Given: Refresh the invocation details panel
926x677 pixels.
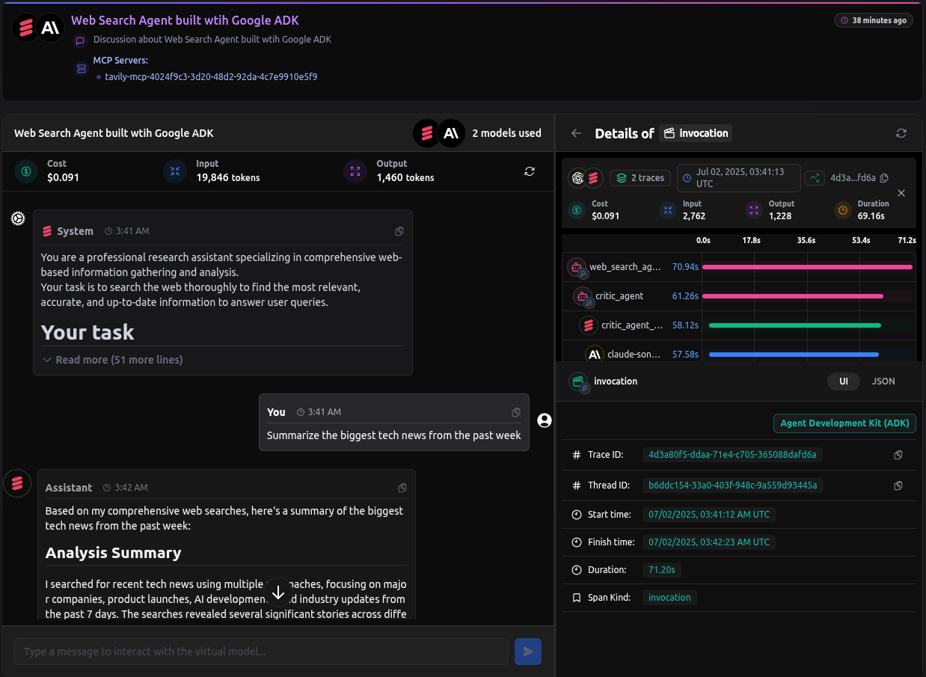Looking at the screenshot, I should (x=901, y=133).
